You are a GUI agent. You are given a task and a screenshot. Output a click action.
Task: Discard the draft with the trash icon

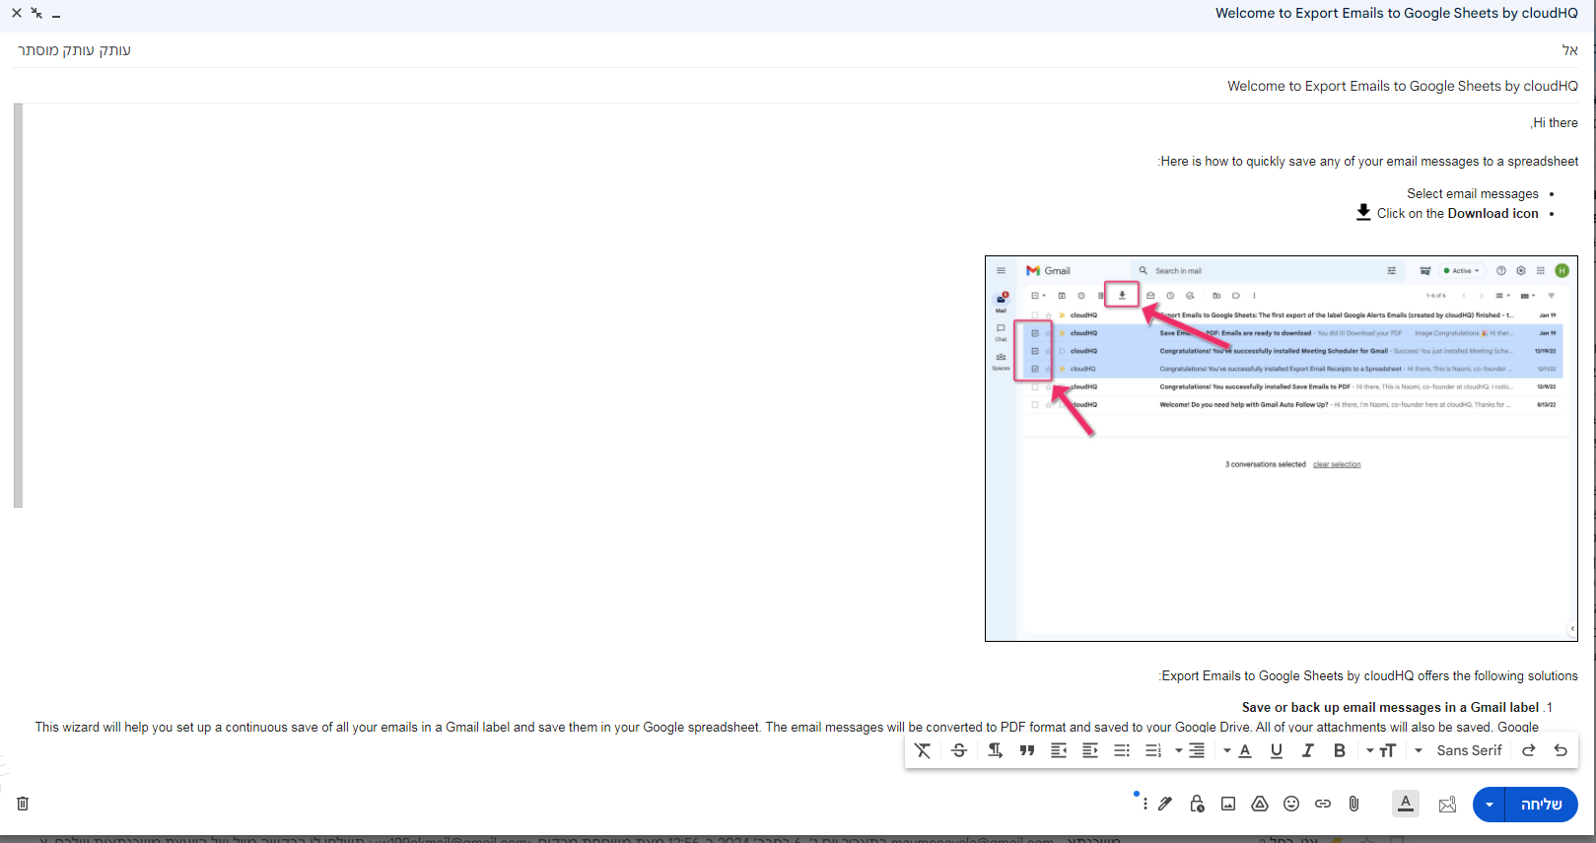(x=23, y=804)
